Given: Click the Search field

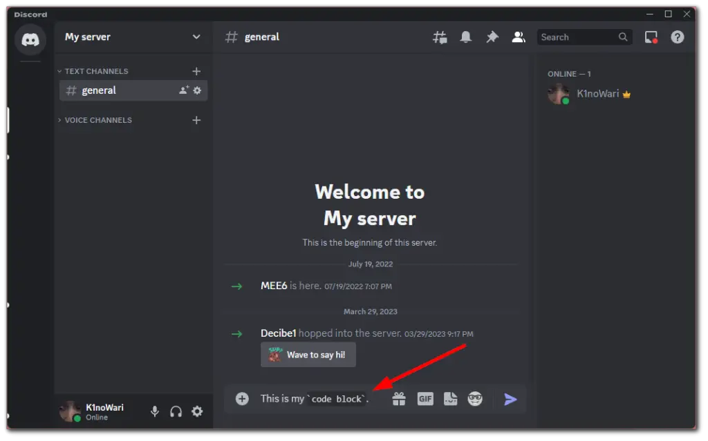Looking at the screenshot, I should click(581, 37).
